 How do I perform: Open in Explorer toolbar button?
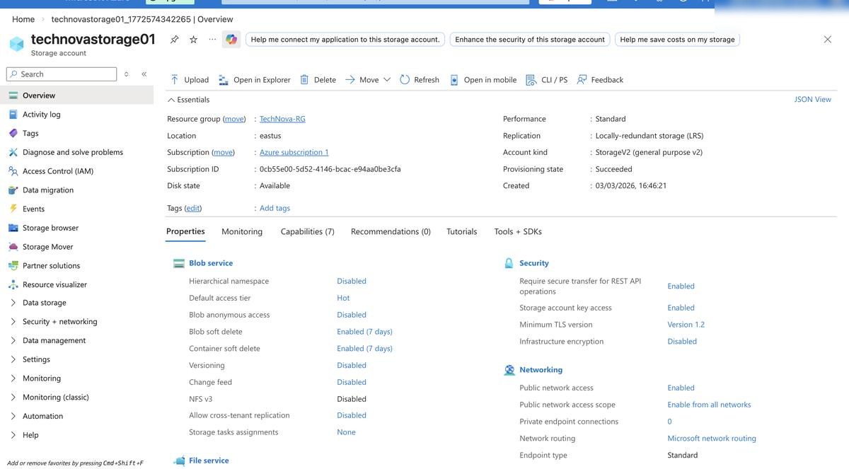click(x=255, y=80)
